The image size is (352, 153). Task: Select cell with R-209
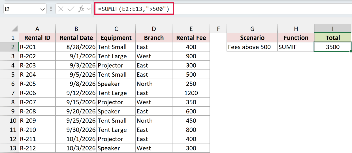[x=37, y=121]
